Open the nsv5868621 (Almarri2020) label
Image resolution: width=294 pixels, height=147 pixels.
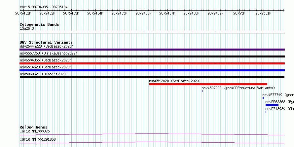coord(44,74)
